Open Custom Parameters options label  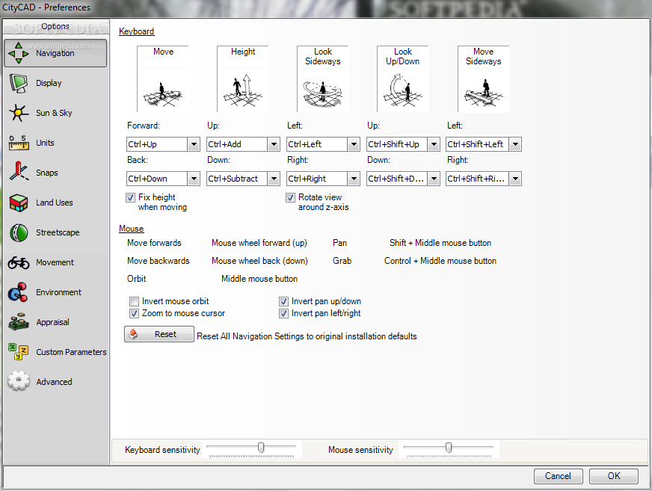(x=71, y=352)
